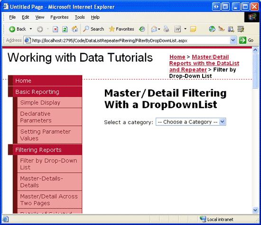Screen dimensions: 261x225
Task: Click the Print icon
Action: coord(166,29)
